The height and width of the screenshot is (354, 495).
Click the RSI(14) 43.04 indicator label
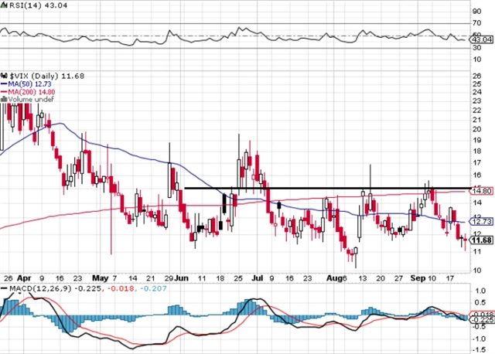(32, 6)
